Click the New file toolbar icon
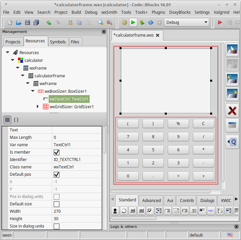 [x=10, y=23]
